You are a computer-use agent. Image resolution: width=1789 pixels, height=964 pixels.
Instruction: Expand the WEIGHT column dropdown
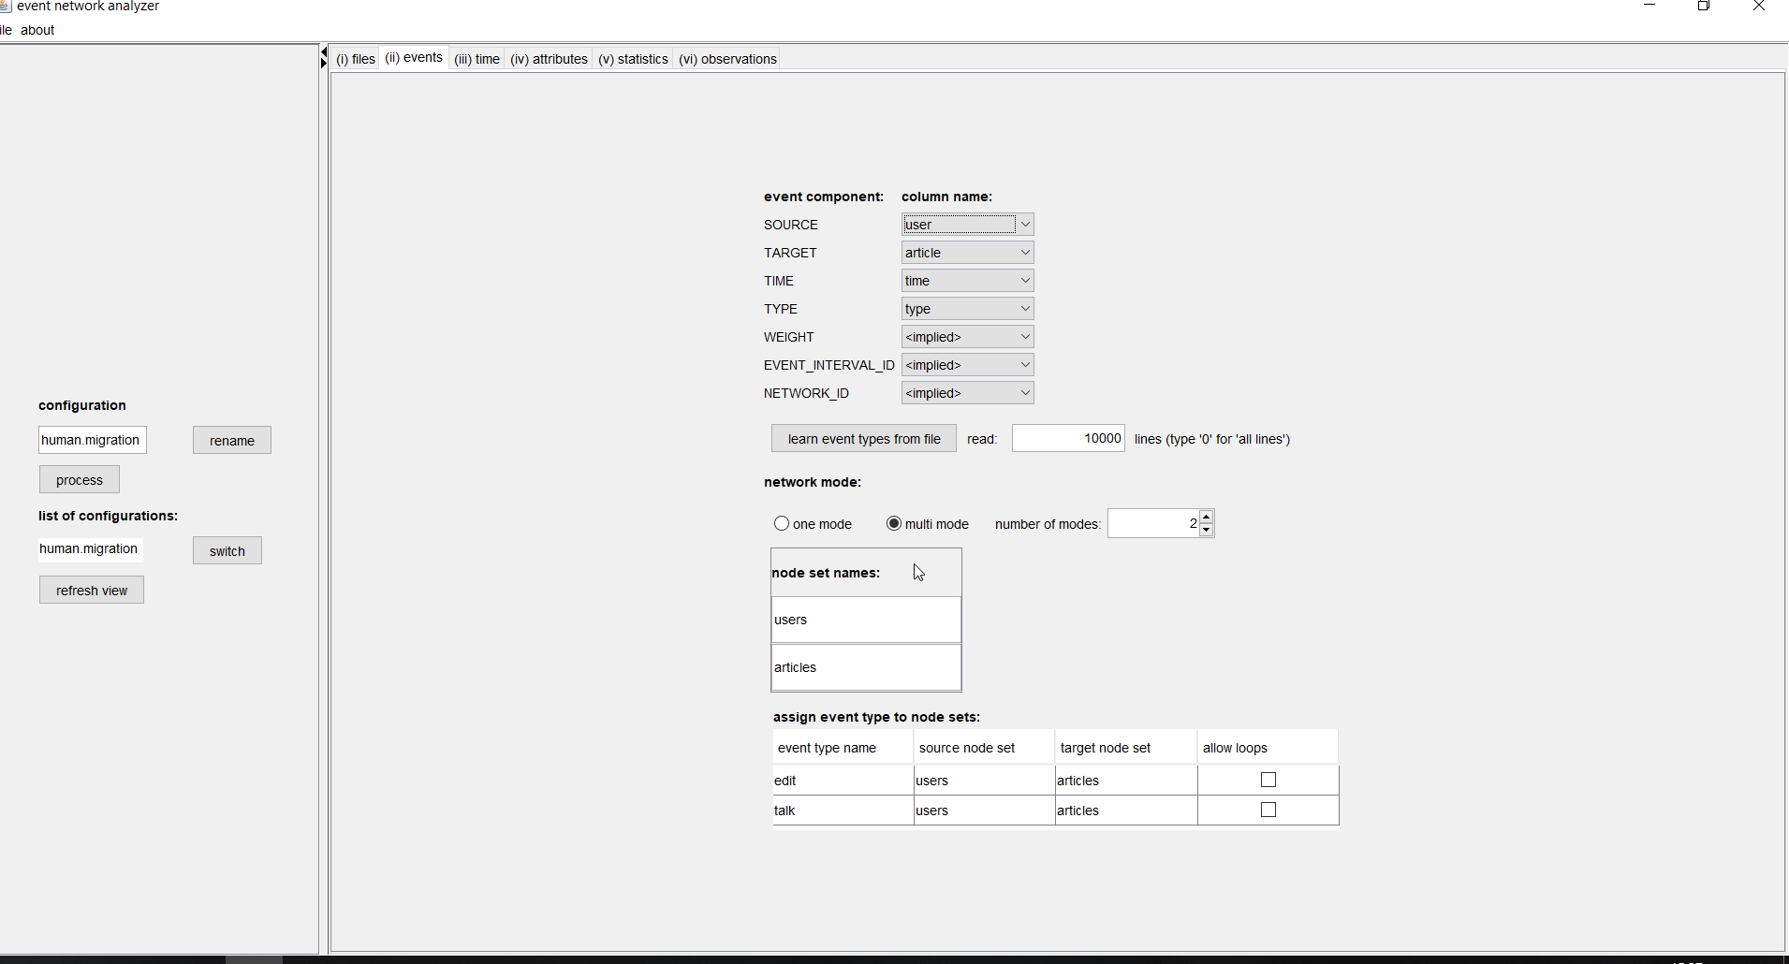(1025, 337)
